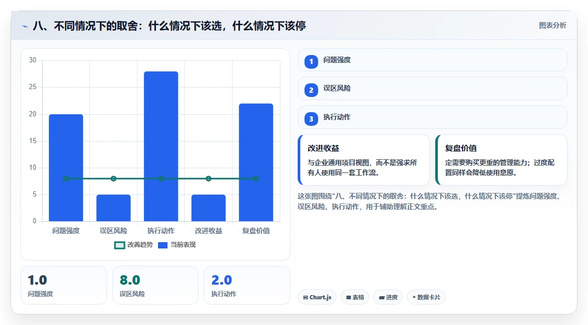Image resolution: width=588 pixels, height=325 pixels.
Task: Open the 改进收益 info card
Action: pyautogui.click(x=364, y=160)
